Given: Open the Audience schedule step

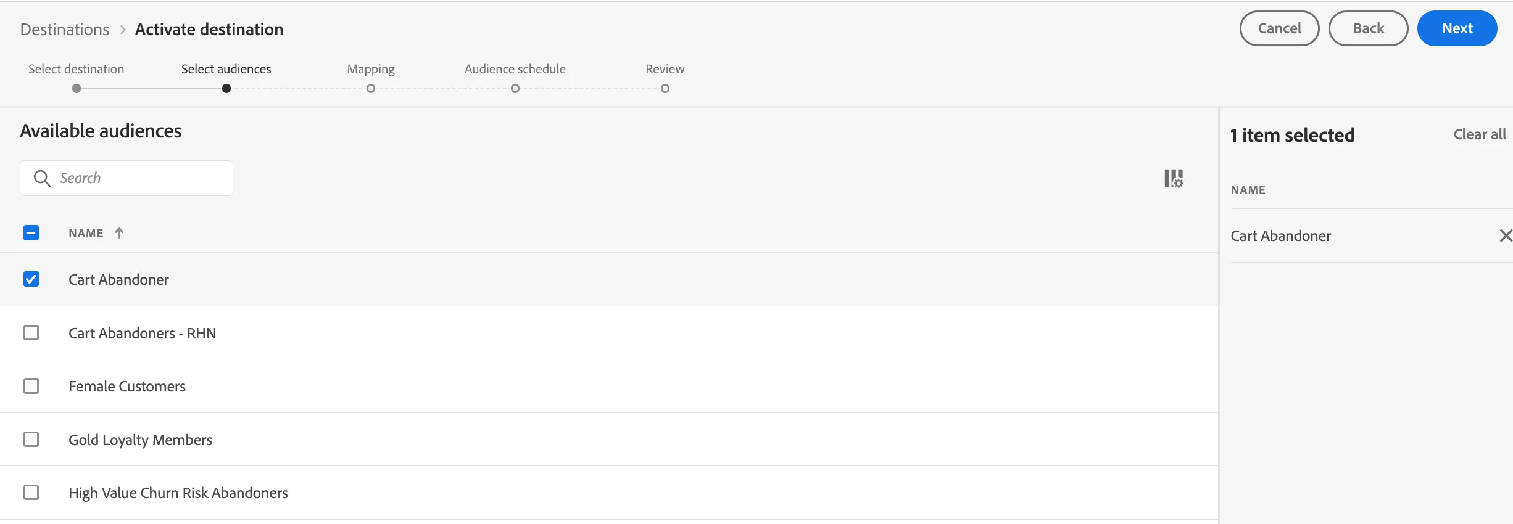Looking at the screenshot, I should [x=515, y=69].
